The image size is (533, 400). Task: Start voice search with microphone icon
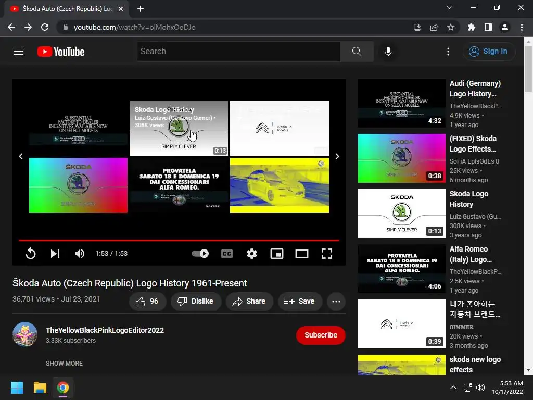[388, 52]
